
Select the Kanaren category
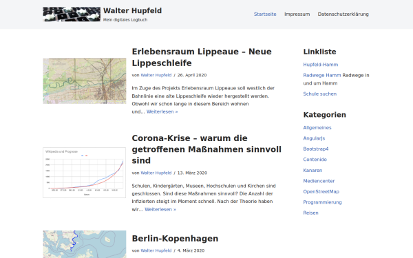(313, 171)
